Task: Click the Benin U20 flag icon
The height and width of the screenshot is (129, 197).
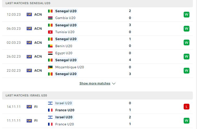Action: 50,46
